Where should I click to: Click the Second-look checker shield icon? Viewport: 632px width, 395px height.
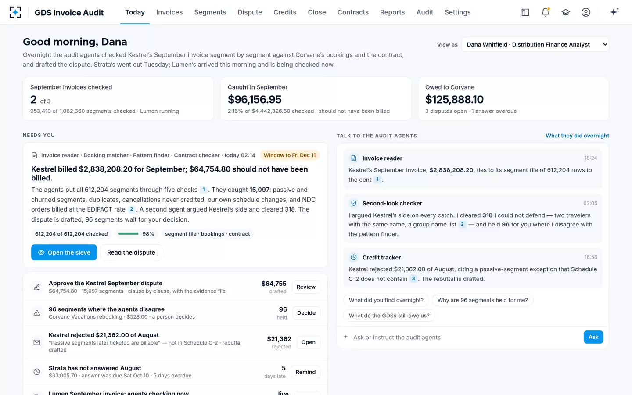pos(353,203)
